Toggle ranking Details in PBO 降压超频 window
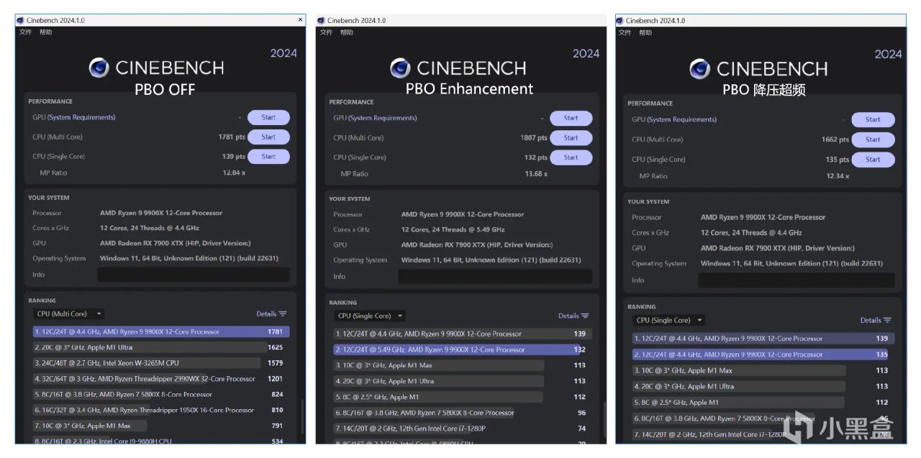Screen dimensions: 921x458 point(876,321)
